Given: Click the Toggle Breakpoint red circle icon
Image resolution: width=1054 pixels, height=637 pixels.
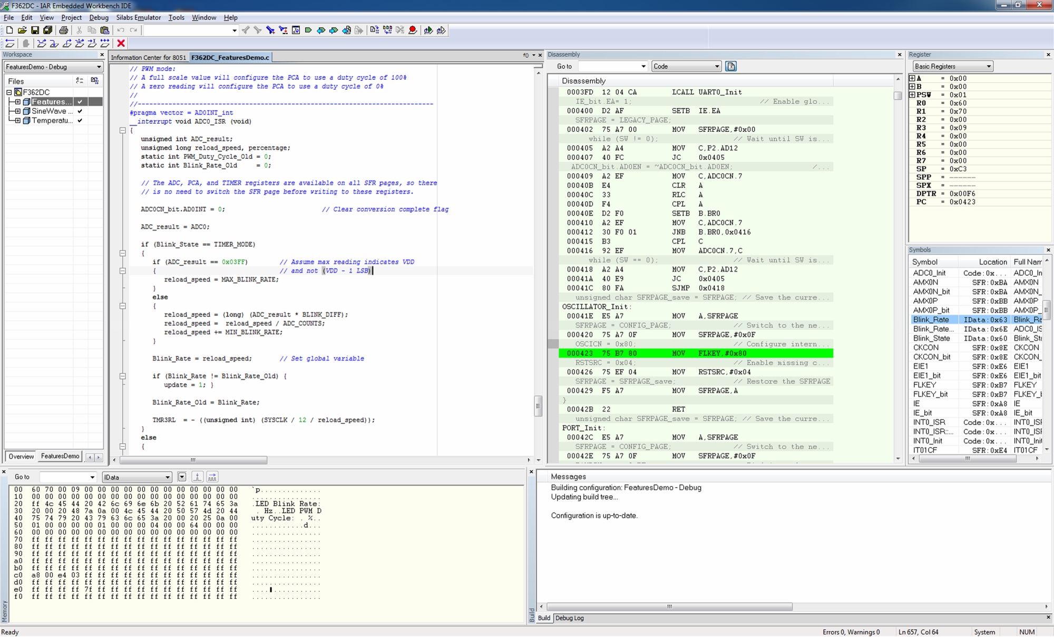Looking at the screenshot, I should [413, 30].
